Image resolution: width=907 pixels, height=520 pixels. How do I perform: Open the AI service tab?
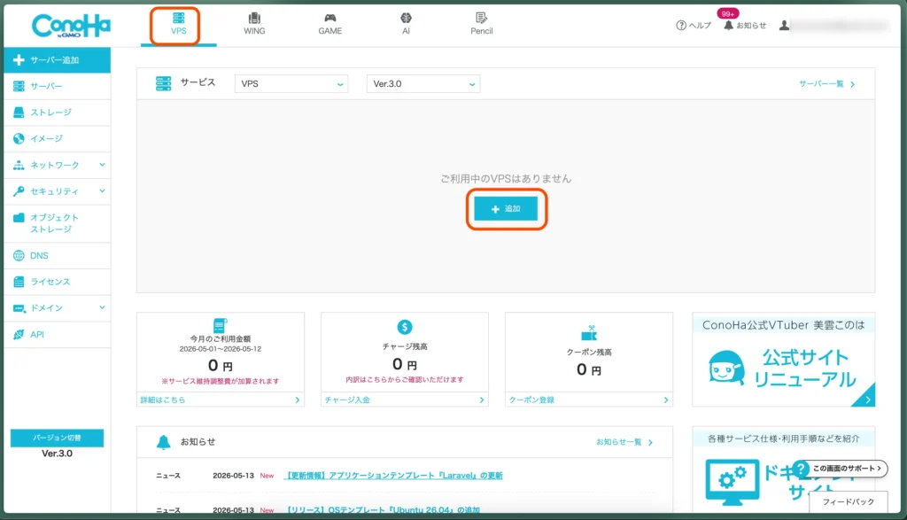click(406, 24)
